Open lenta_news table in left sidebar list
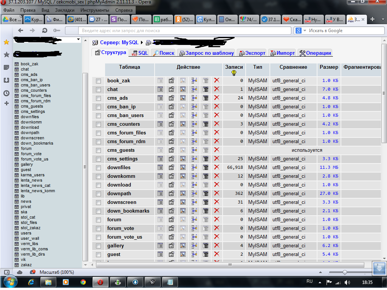 pos(31,180)
